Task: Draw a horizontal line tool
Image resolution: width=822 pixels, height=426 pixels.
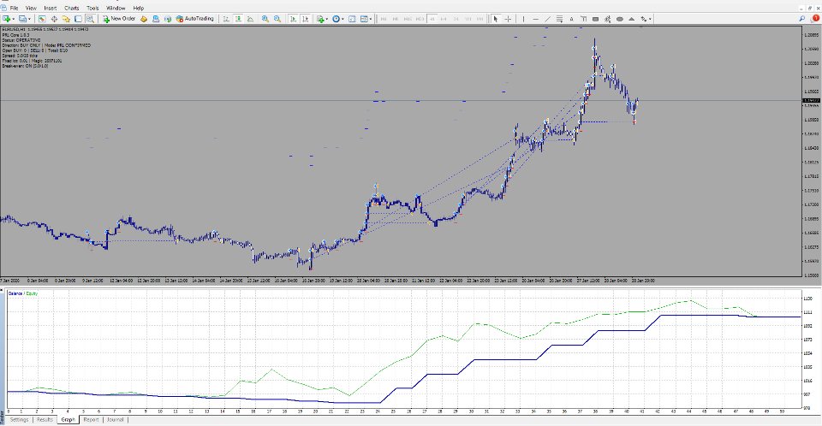Action: (535, 19)
